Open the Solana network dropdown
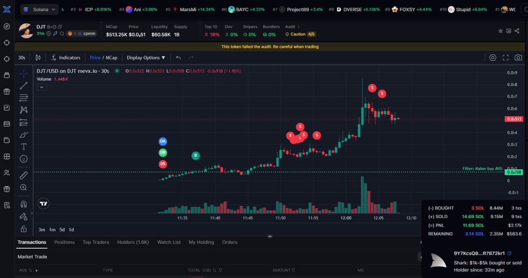Image resolution: width=528 pixels, height=278 pixels. (40, 9)
